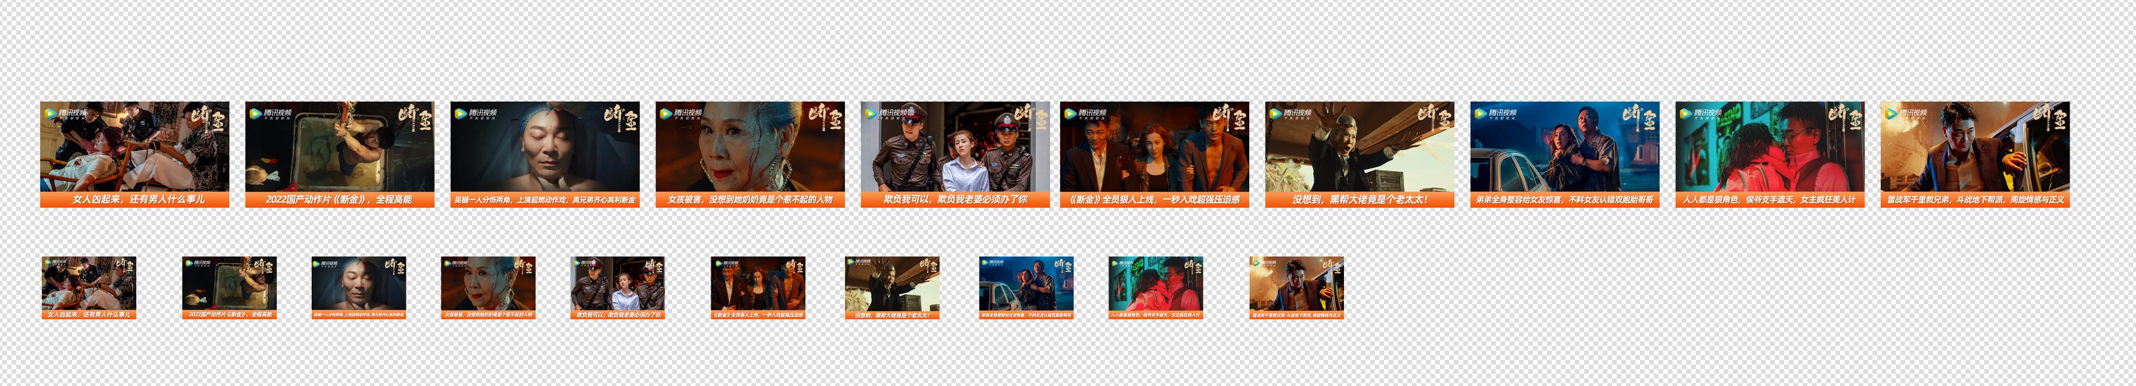This screenshot has width=2136, height=386.
Task: Select the large banner with man in surgical cap
Action: point(545,154)
